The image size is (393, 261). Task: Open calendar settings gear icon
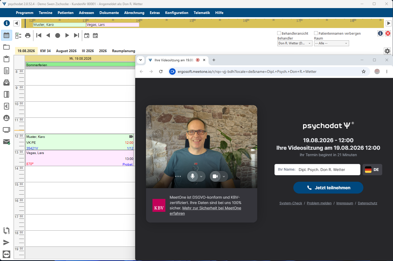[387, 51]
